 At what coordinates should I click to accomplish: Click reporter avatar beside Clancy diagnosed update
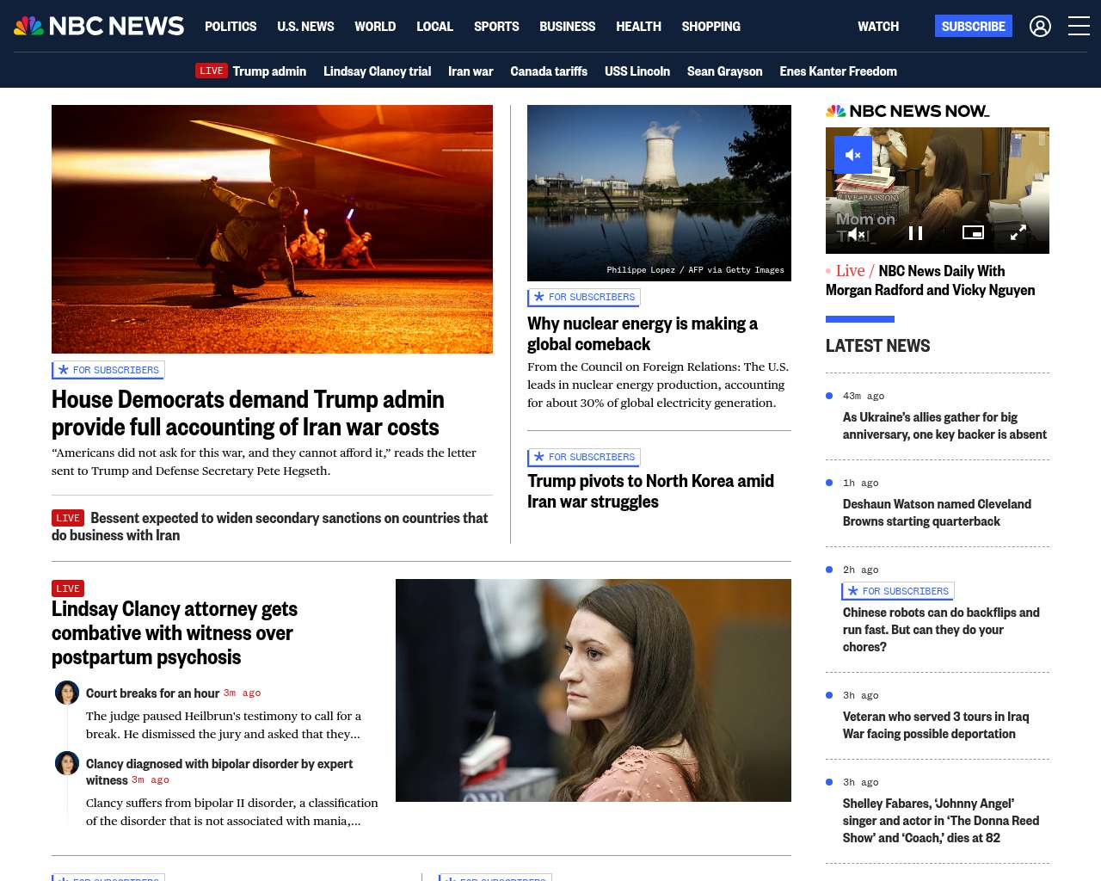(x=67, y=762)
